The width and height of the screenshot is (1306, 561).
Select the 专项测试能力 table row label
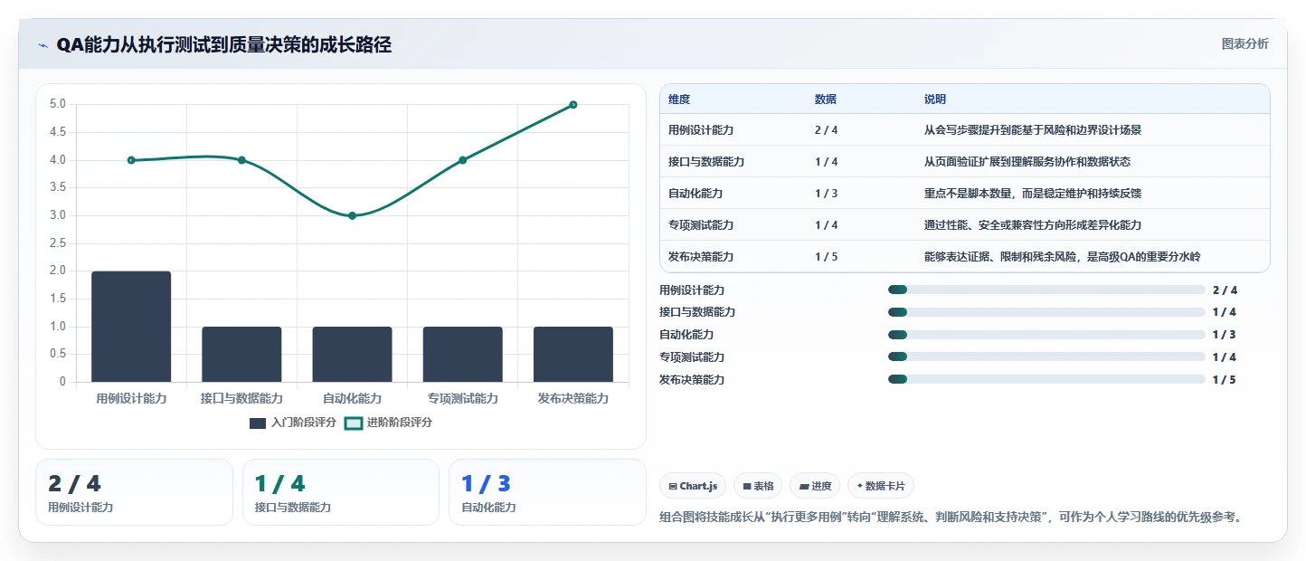701,225
